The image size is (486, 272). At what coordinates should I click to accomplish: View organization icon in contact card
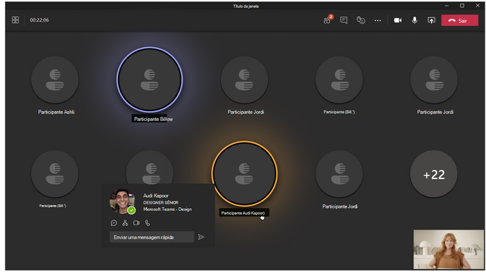[x=125, y=223]
